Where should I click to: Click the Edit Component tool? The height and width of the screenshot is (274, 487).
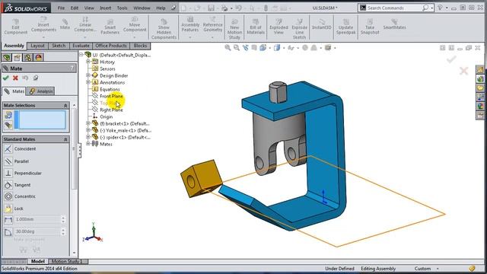[15, 27]
